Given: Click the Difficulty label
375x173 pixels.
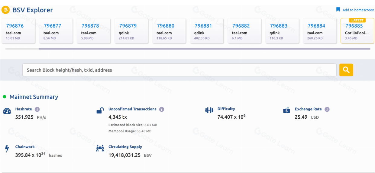Looking at the screenshot, I should 226,109.
